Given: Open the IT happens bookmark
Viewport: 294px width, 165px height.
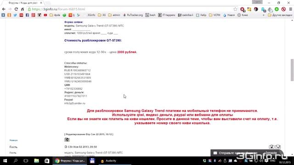Looking at the screenshot, I should pos(166,15).
